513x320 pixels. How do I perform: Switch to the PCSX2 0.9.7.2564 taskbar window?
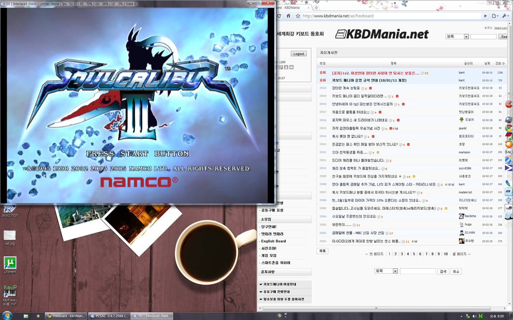click(109, 316)
